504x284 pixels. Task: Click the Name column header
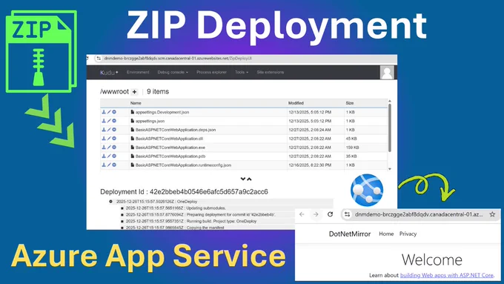click(136, 103)
